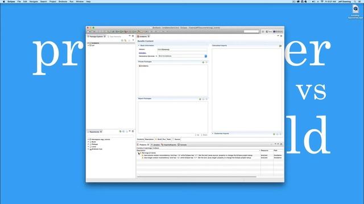Collapse the Basic Information section

tap(139, 45)
